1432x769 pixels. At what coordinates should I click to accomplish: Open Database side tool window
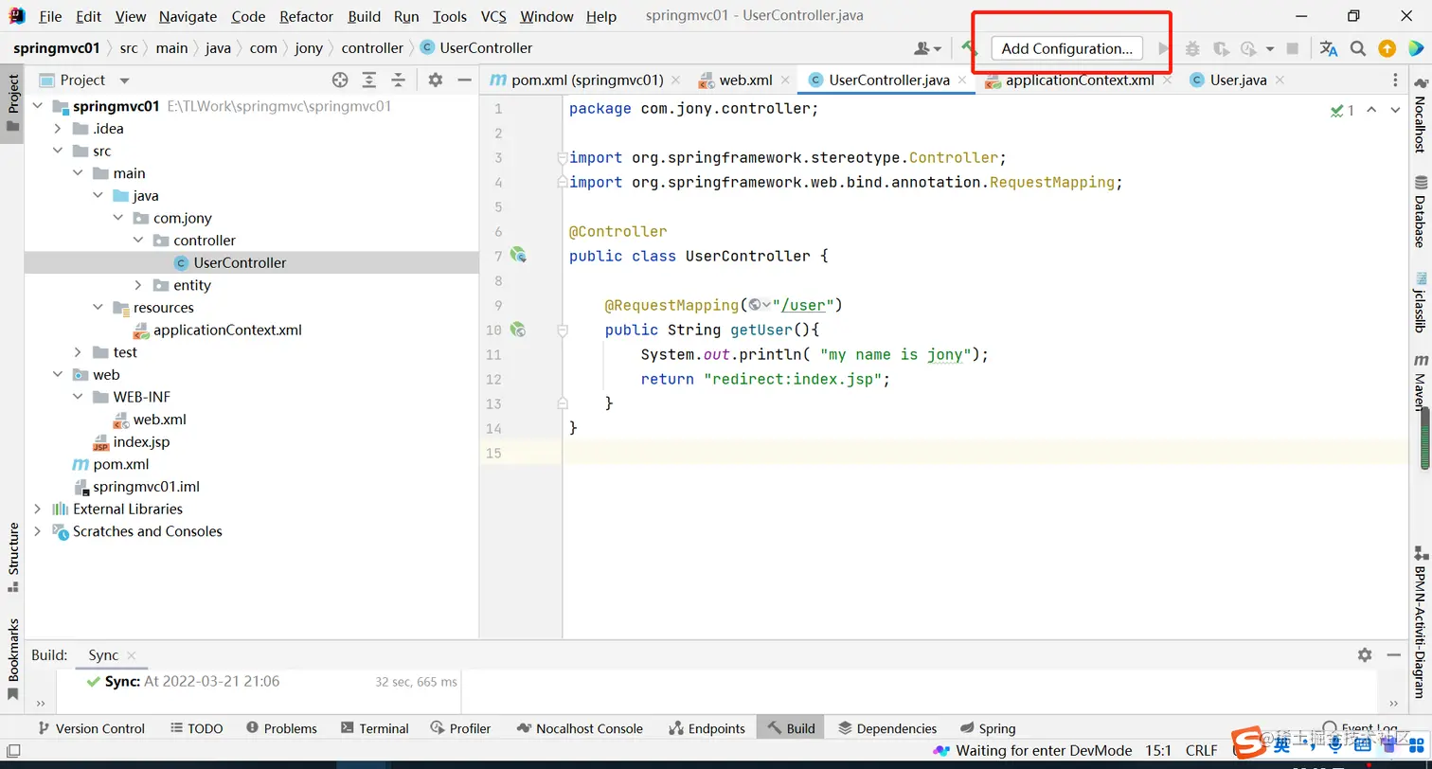pos(1421,211)
